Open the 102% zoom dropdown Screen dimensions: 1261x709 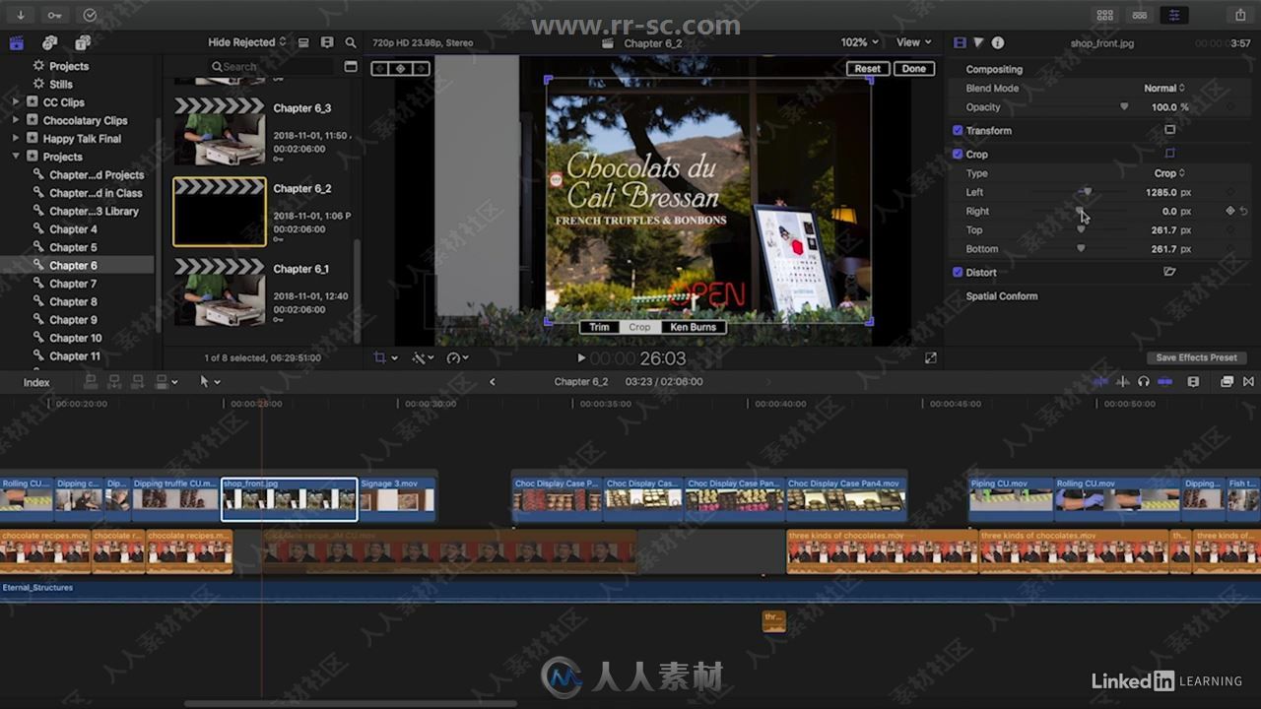pos(859,42)
